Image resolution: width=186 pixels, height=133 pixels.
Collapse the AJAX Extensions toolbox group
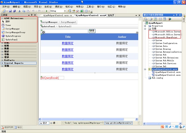point(2,18)
